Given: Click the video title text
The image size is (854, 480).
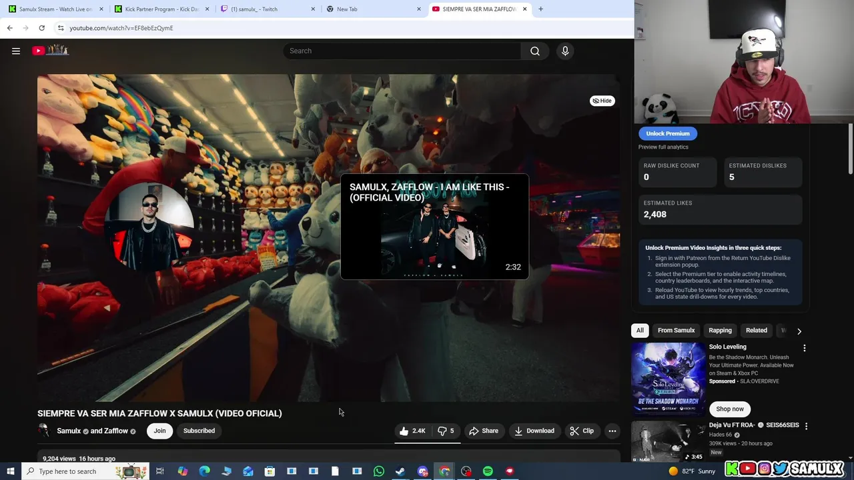Looking at the screenshot, I should point(159,413).
